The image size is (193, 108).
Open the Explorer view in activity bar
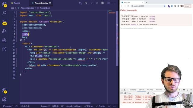[4, 4]
